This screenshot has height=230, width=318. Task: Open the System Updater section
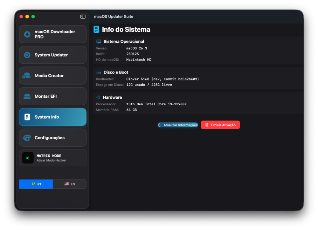[53, 55]
